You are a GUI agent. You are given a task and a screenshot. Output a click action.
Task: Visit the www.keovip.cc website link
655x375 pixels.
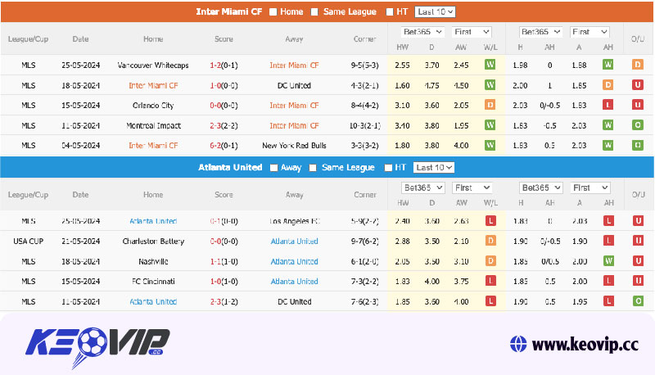[x=584, y=344]
